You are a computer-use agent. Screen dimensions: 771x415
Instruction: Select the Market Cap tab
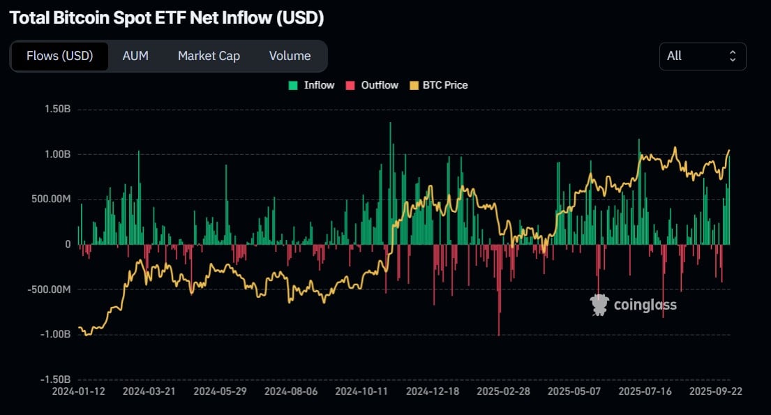coord(209,56)
